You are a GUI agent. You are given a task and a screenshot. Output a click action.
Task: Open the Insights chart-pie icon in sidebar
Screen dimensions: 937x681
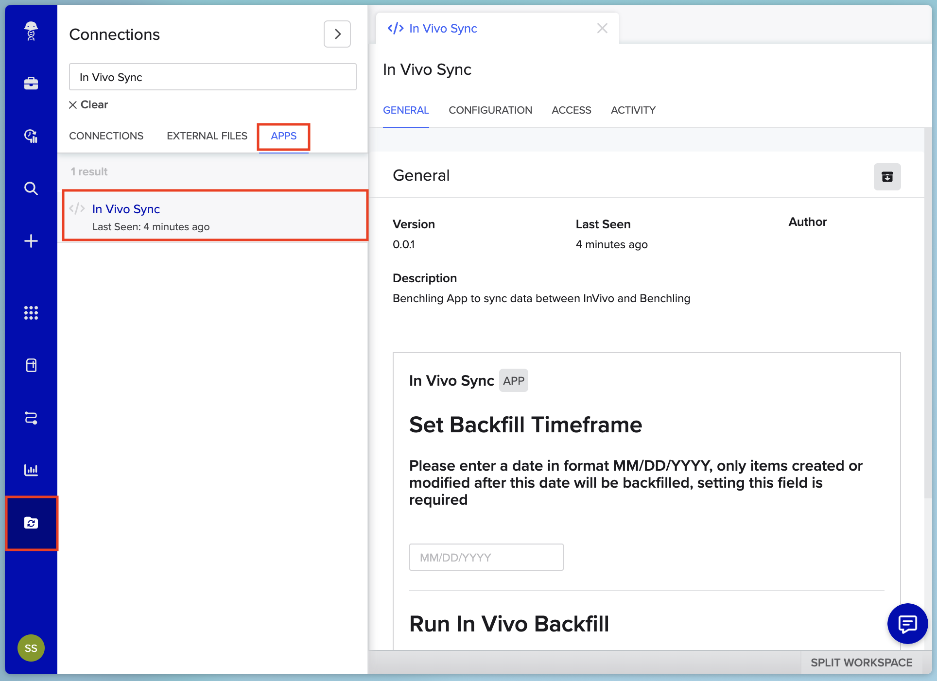[31, 136]
